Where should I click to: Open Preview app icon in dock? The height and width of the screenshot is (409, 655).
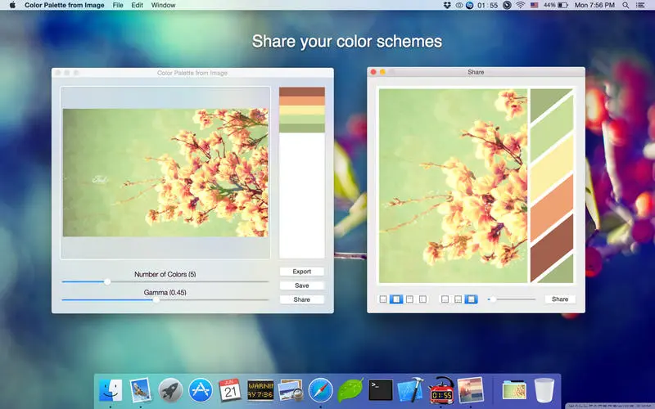click(x=291, y=390)
